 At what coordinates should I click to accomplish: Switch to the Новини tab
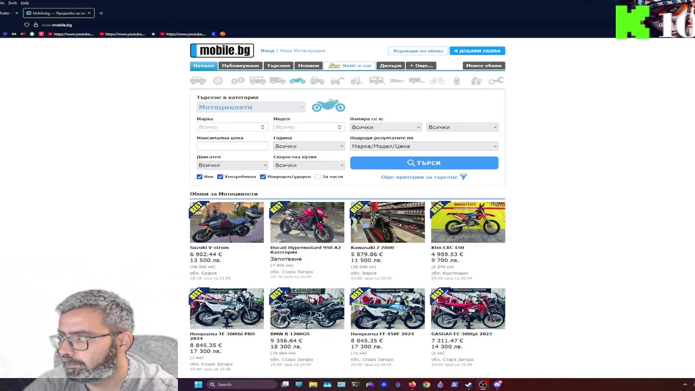[308, 66]
